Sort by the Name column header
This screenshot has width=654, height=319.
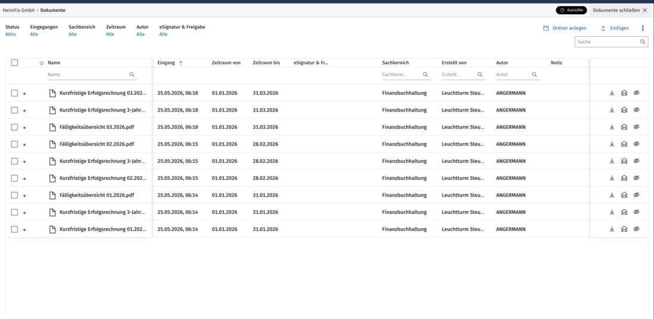pyautogui.click(x=54, y=62)
